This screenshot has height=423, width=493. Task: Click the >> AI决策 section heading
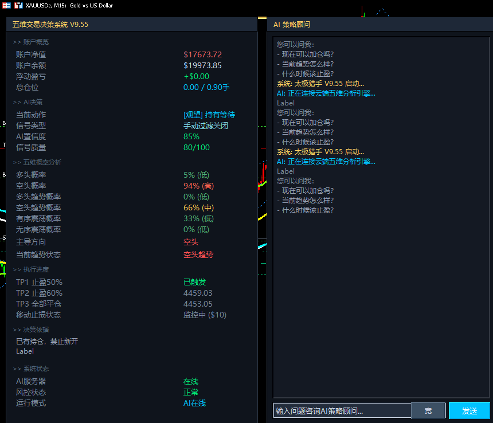28,102
